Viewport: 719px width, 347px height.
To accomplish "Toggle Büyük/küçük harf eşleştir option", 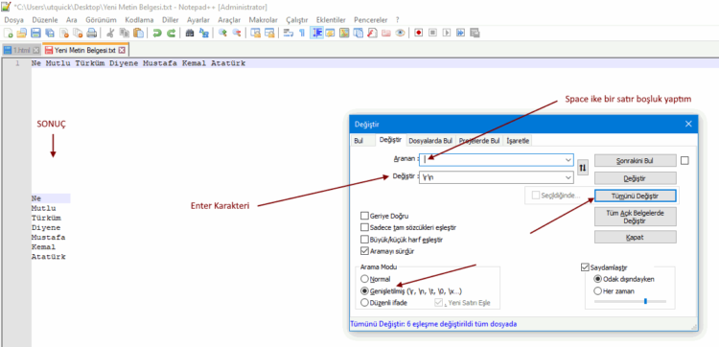I will click(x=364, y=240).
